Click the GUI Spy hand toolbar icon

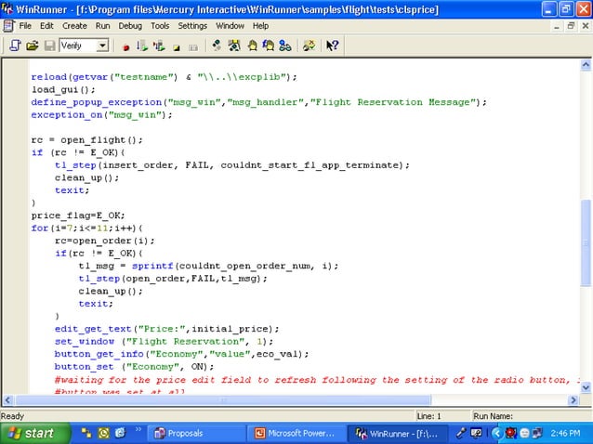tap(252, 46)
